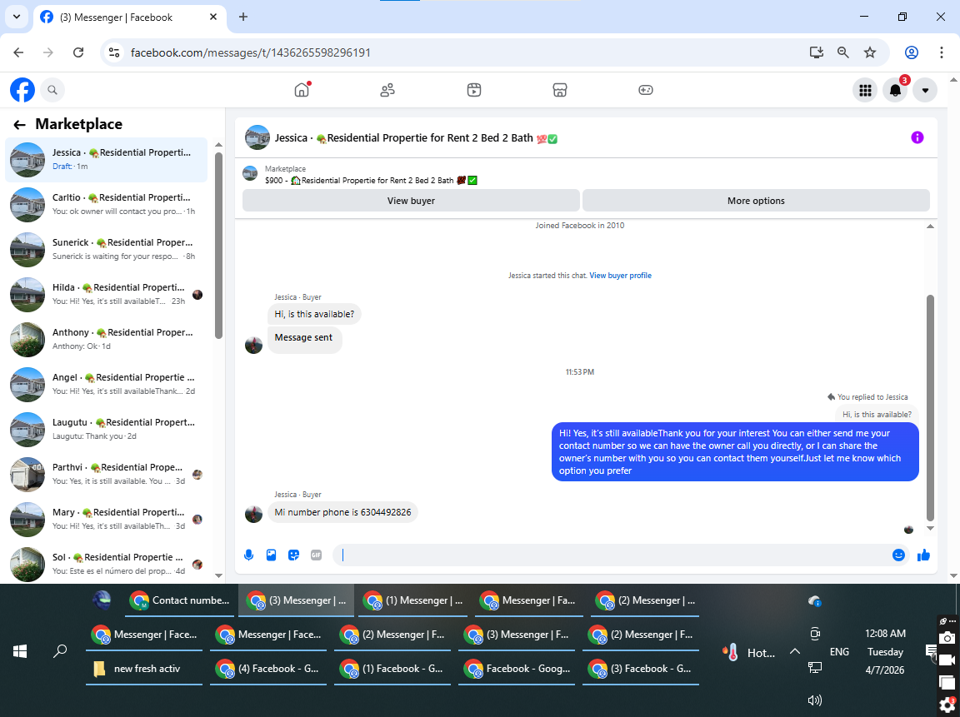Click the install app icon in address bar
The width and height of the screenshot is (960, 717).
pyautogui.click(x=816, y=52)
